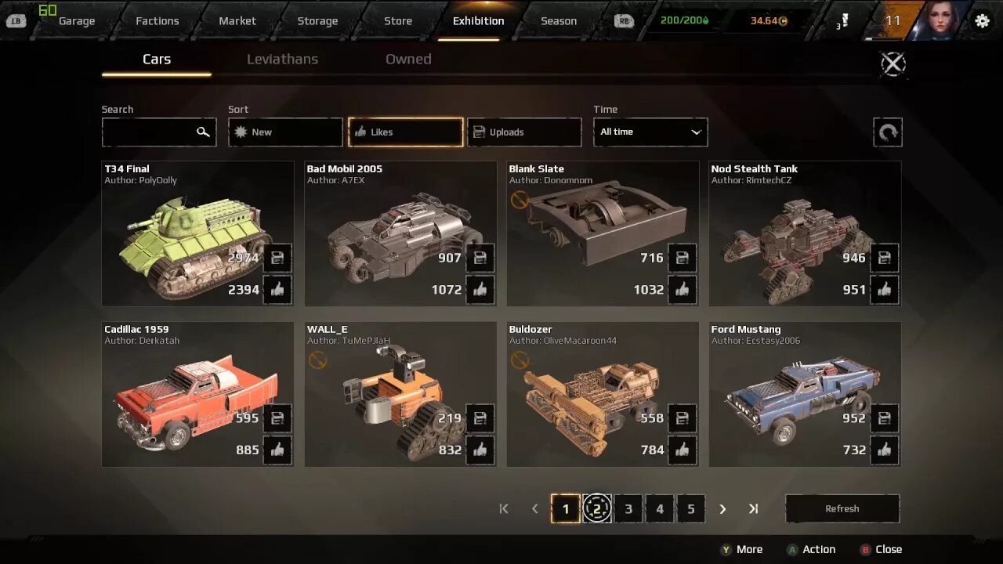Like the WALL_E vehicle
1003x564 pixels.
480,450
